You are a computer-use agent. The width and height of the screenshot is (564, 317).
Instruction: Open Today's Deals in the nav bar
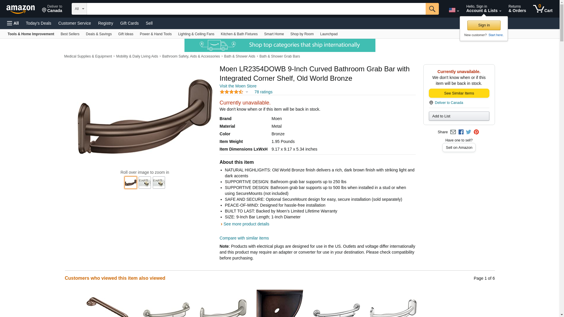[x=38, y=23]
